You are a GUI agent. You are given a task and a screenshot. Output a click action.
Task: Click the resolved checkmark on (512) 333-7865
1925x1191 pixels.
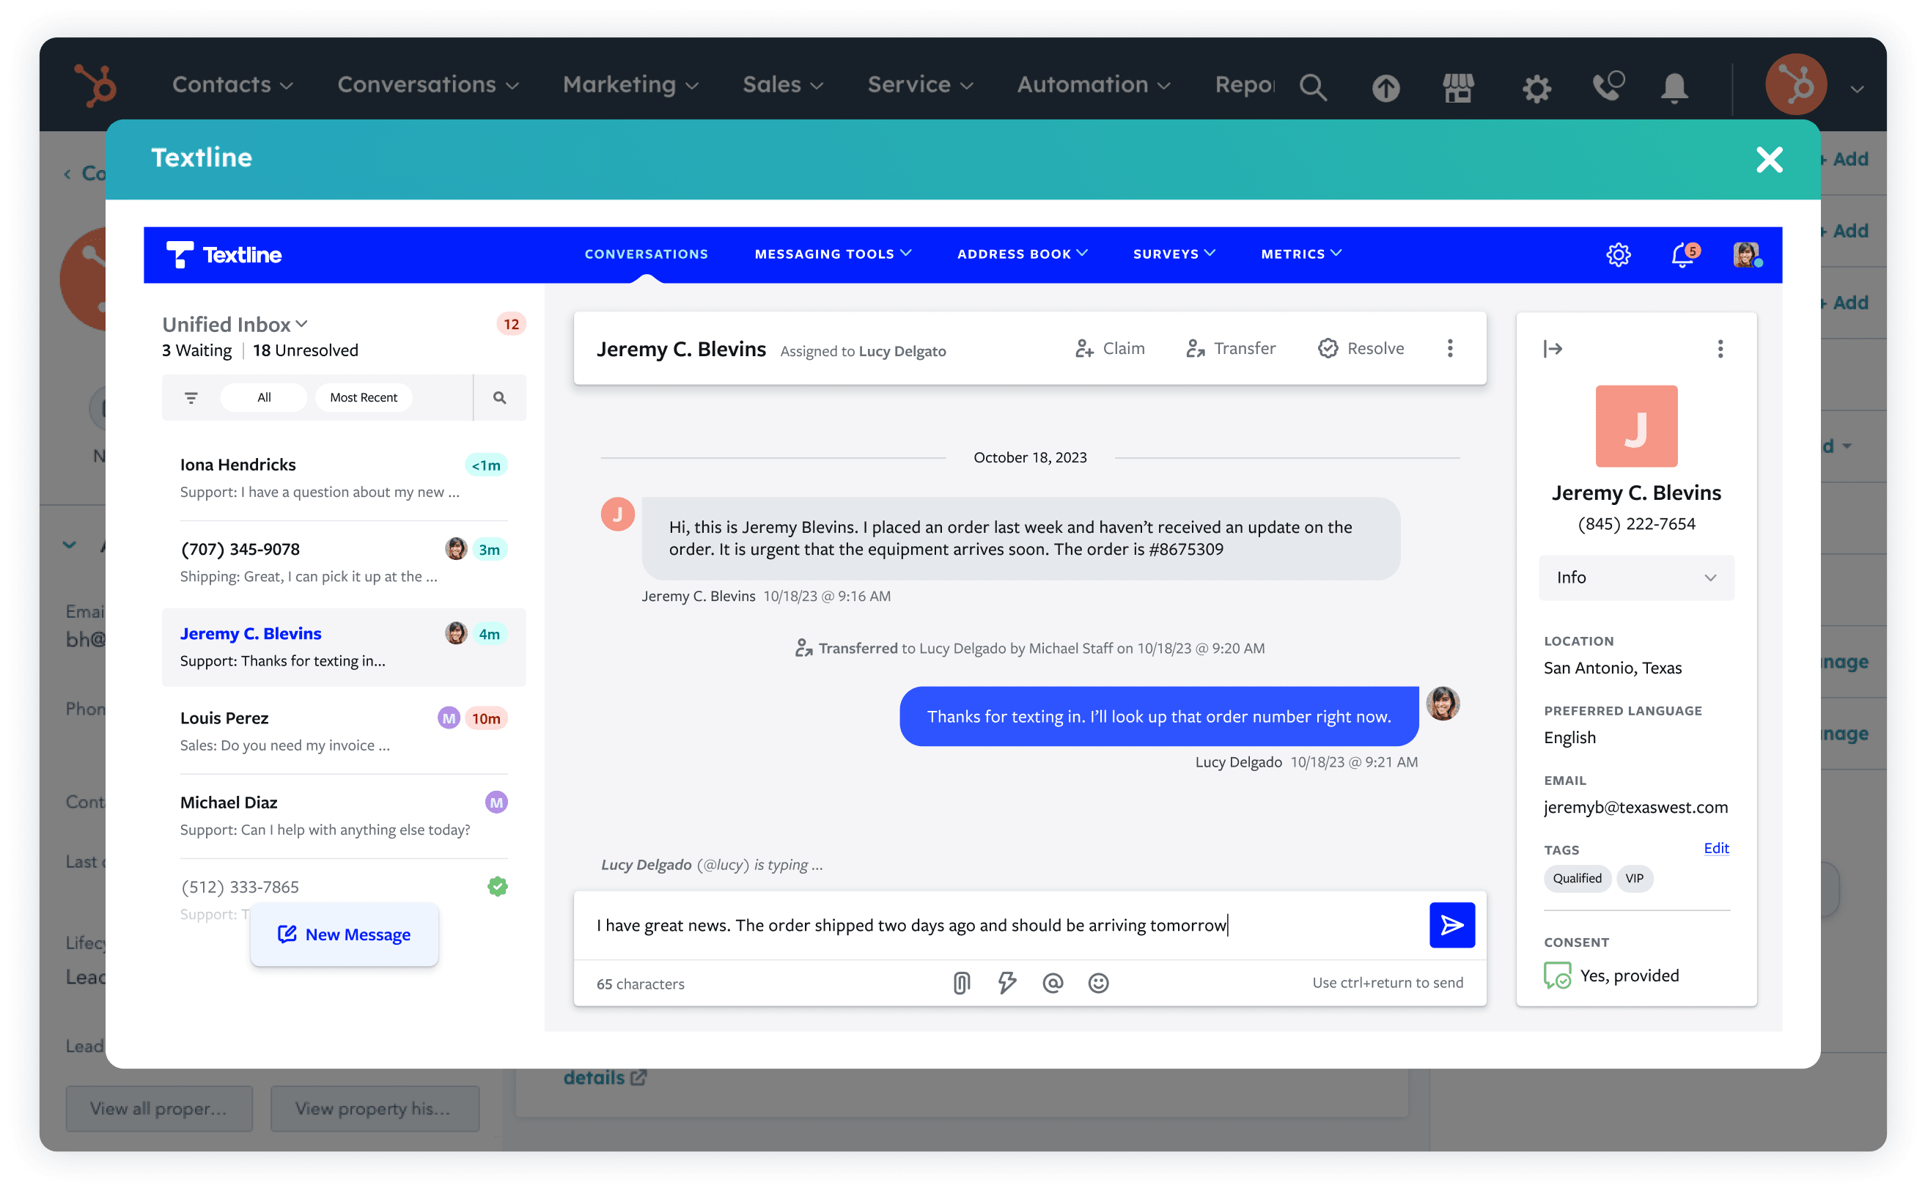pos(497,886)
